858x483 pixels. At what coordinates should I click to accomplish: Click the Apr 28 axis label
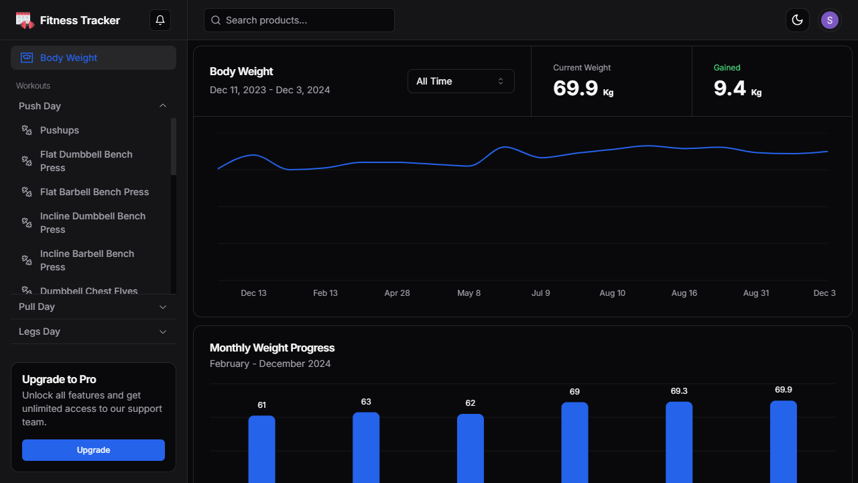pyautogui.click(x=397, y=293)
